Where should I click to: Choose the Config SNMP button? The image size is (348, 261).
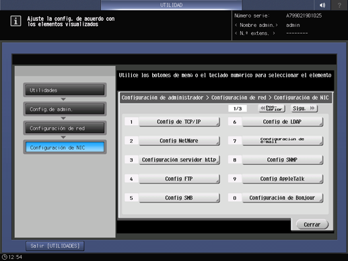coord(283,160)
